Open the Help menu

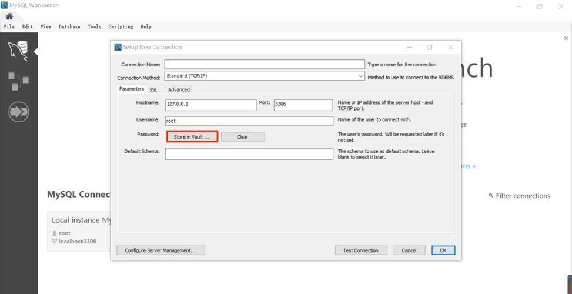tap(146, 26)
